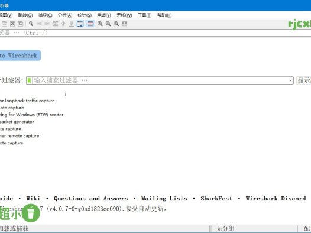Click the Go forward arrow icon
The height and width of the screenshot is (233, 311).
click(x=47, y=24)
